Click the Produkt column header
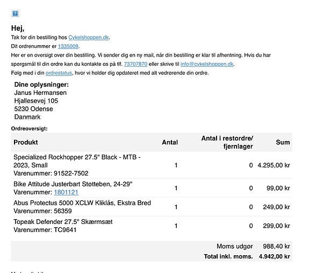Screen dimensions: 309x273 (26, 142)
